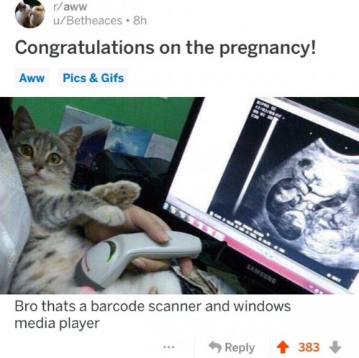Select the Pics & Gifs flair tag
359x358 pixels.
[x=93, y=78]
